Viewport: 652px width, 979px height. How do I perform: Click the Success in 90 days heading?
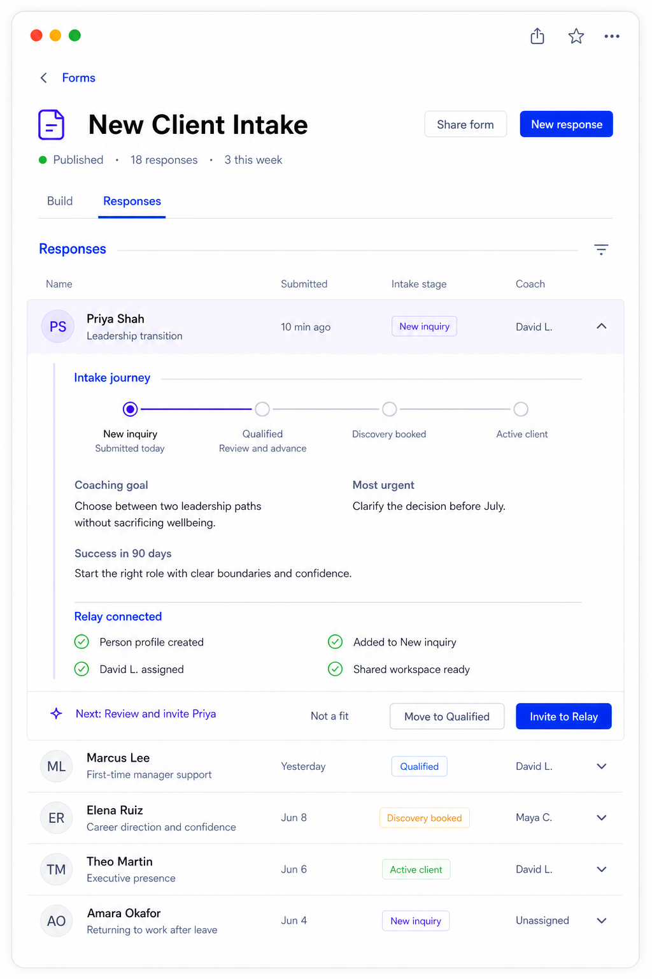[x=123, y=553]
